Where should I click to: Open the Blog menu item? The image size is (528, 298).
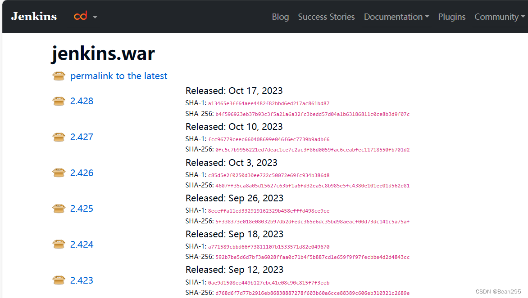[280, 17]
